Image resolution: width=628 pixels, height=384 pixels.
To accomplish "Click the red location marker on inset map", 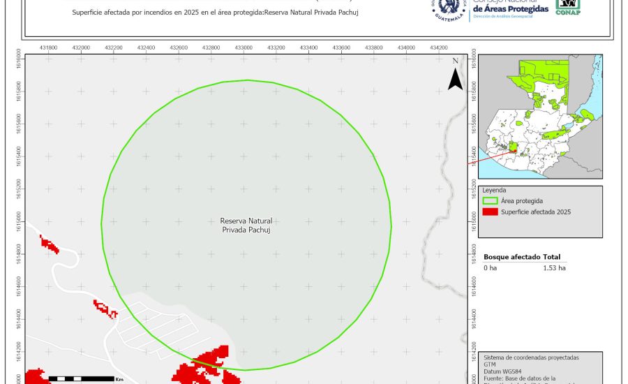I will pos(514,147).
